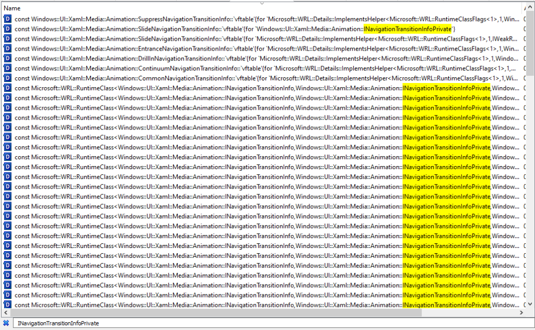Screen dimensions: 535x330
Task: Close the filter bar with X icon
Action: (6, 323)
